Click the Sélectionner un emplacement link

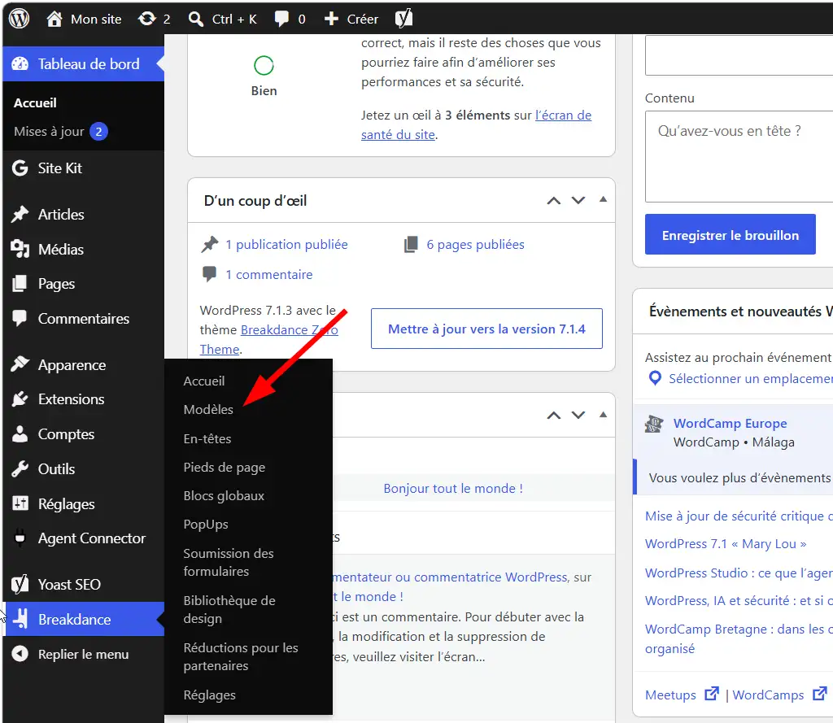pyautogui.click(x=751, y=379)
